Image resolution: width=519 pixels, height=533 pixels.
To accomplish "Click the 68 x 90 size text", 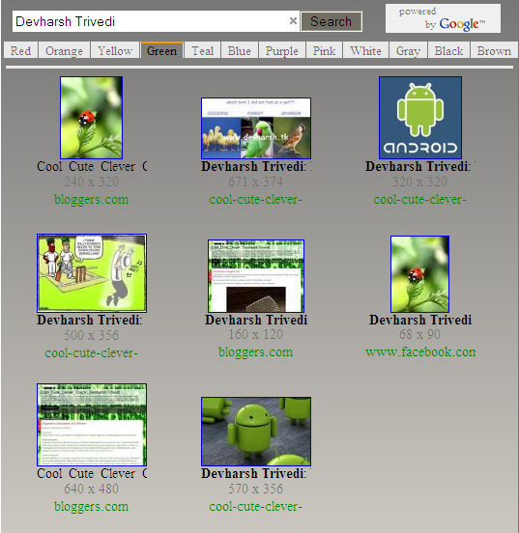I will click(x=420, y=334).
